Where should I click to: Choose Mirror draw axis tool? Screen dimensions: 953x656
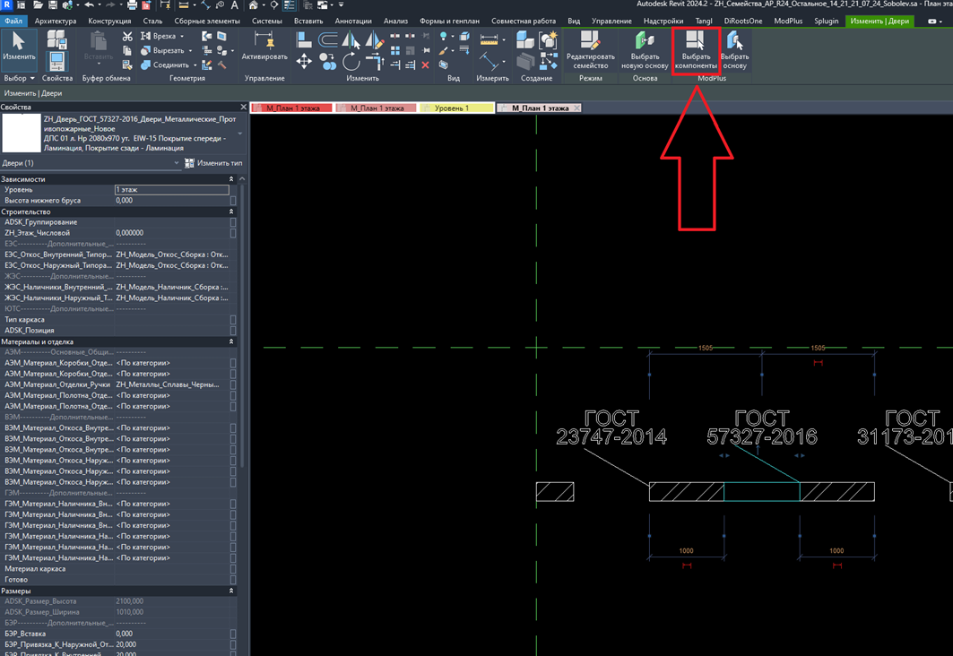click(374, 40)
